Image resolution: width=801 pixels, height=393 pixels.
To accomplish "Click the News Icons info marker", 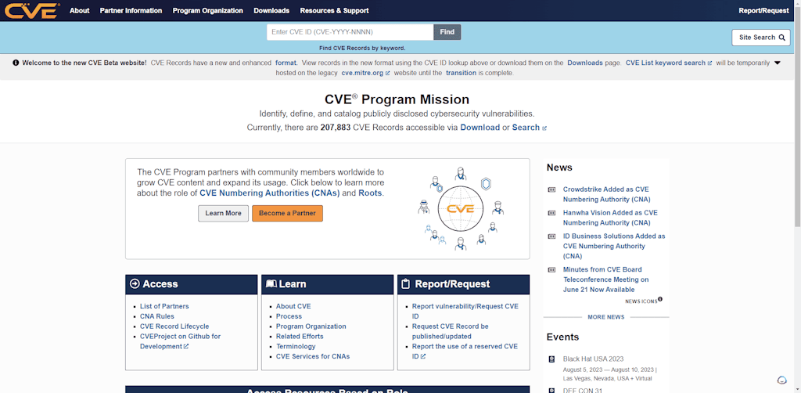I will point(660,299).
